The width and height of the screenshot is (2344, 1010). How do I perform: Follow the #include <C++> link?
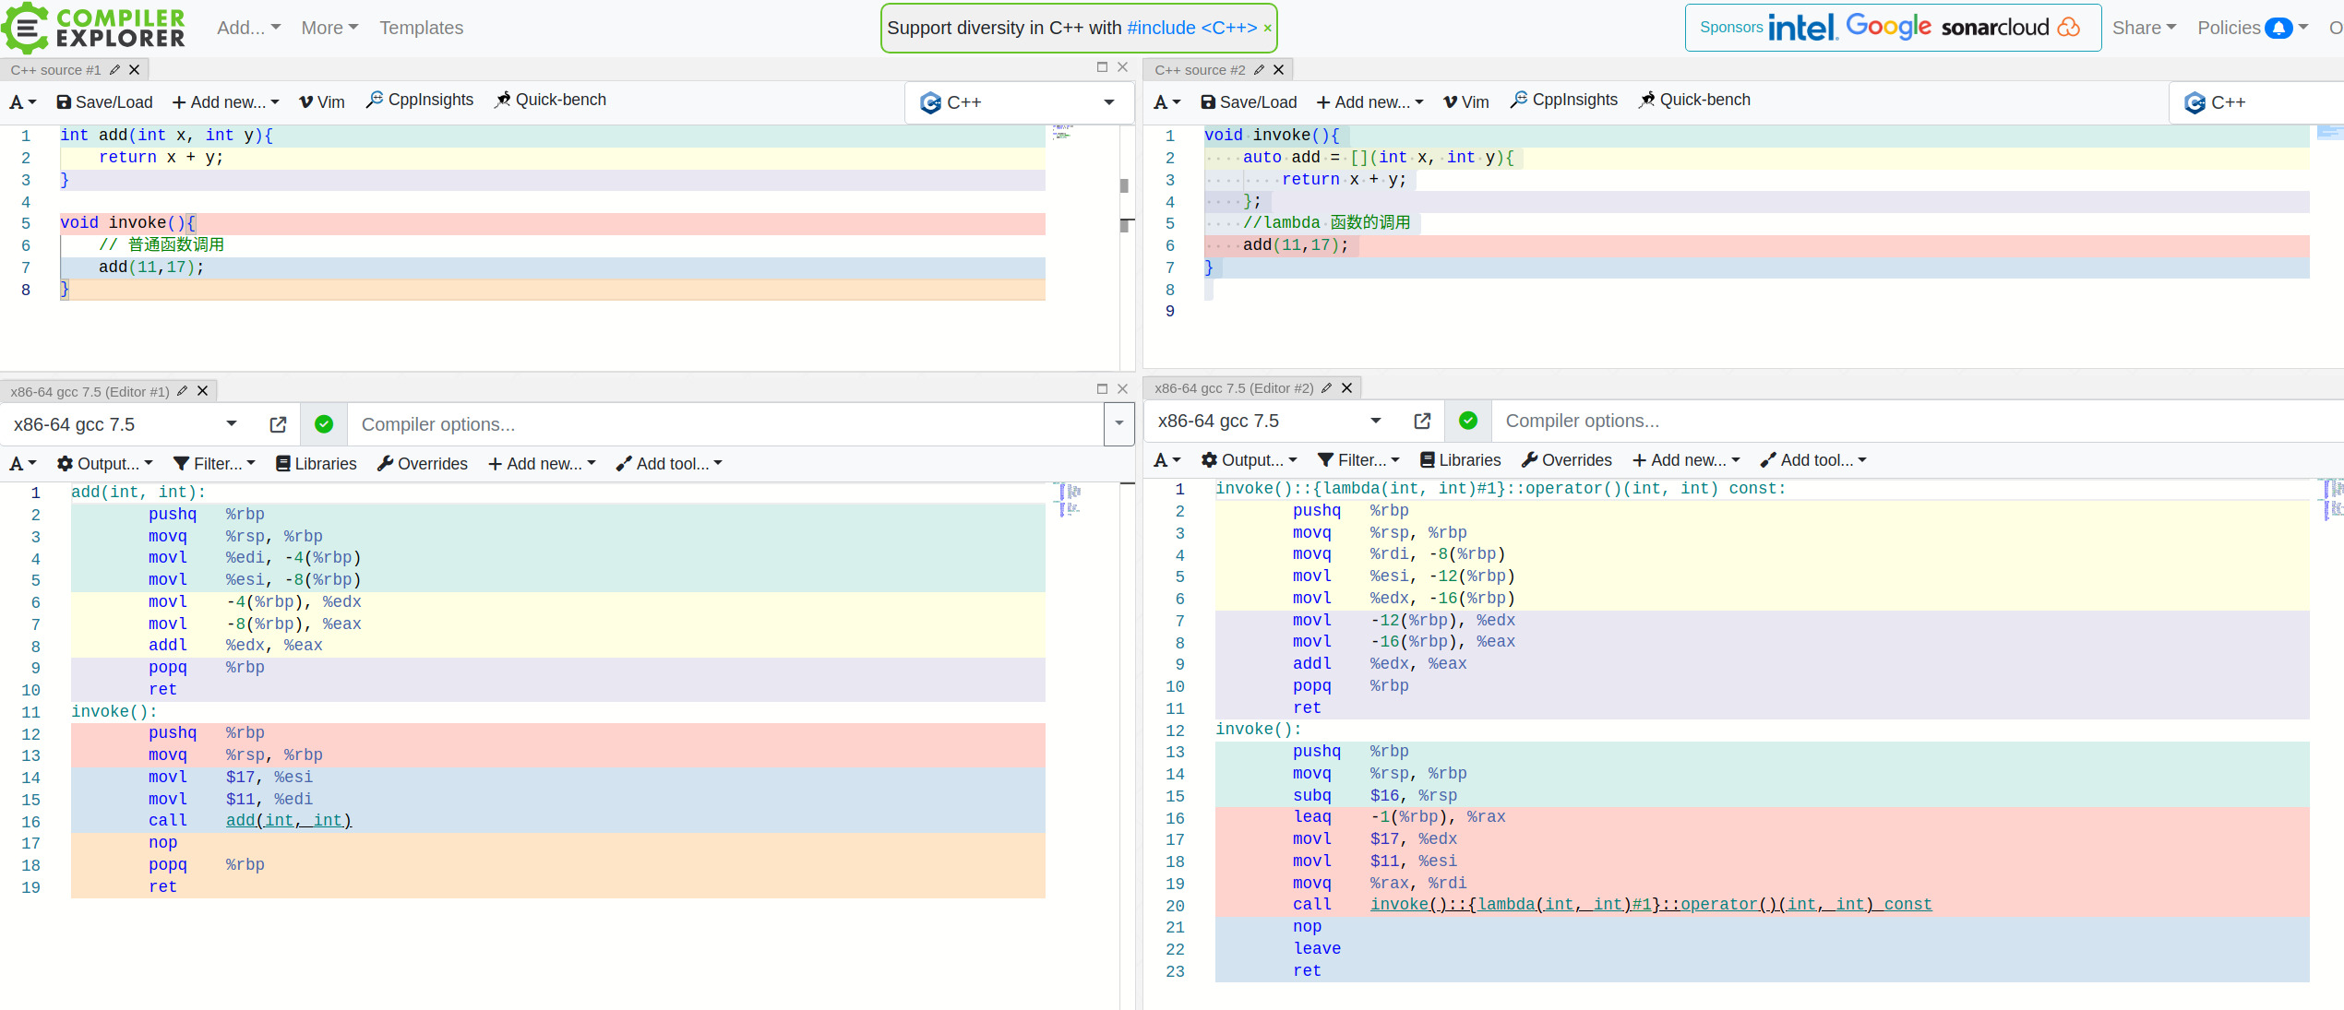tap(1191, 28)
